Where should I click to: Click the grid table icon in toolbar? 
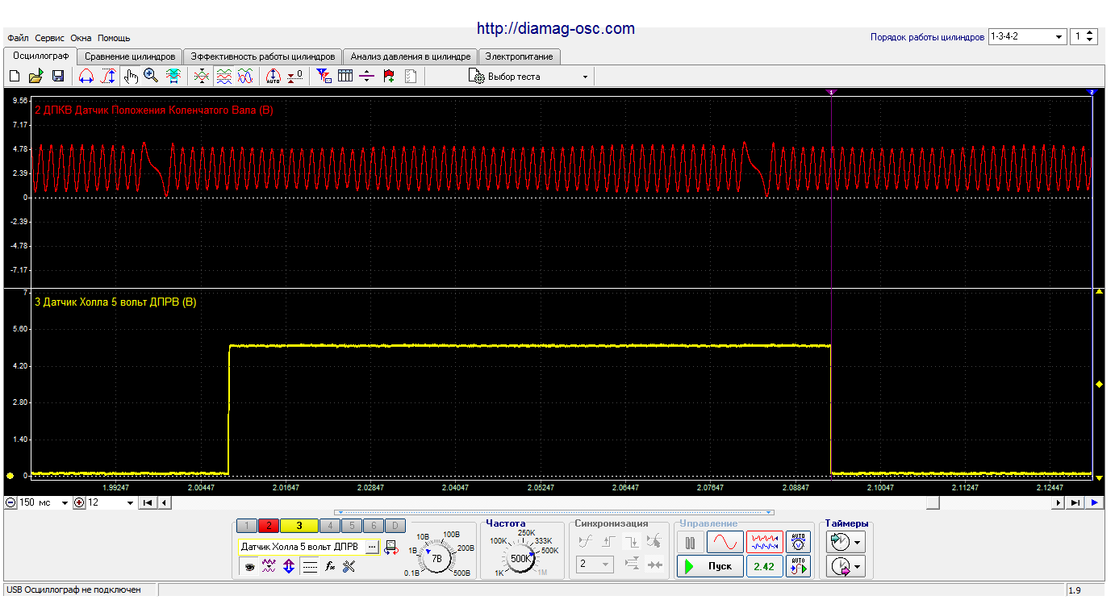coord(345,77)
